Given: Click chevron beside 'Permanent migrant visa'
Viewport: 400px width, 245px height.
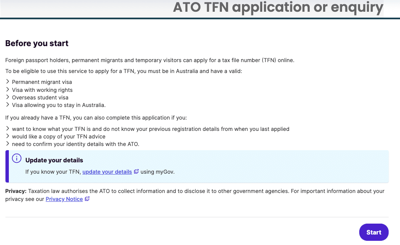Looking at the screenshot, I should (8, 82).
